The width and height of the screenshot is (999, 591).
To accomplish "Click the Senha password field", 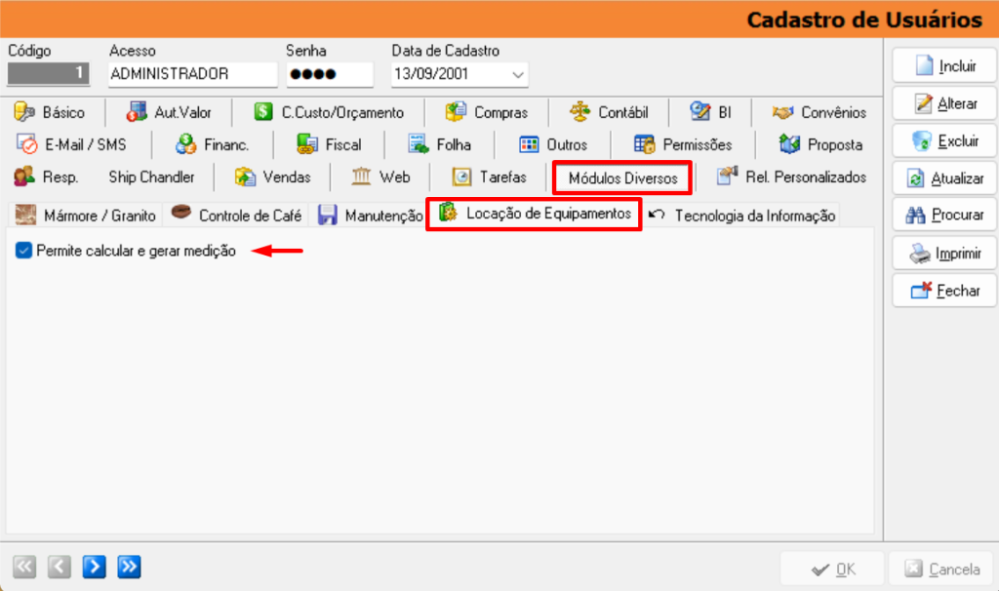I will 330,74.
